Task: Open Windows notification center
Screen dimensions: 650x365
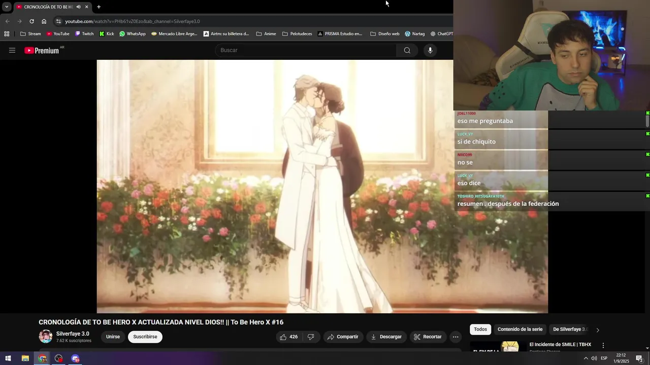Action: pos(640,358)
